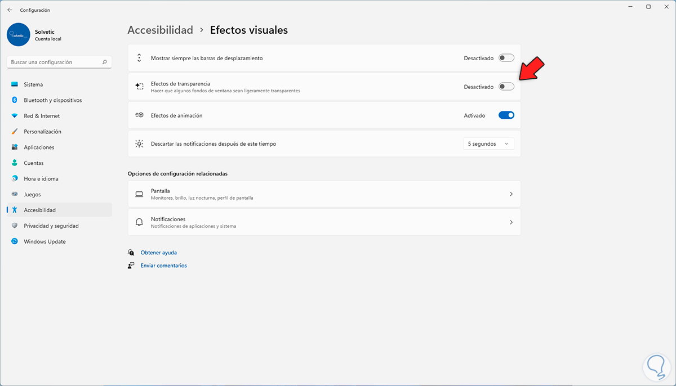Enable the Efectos de transparencia switch
This screenshot has height=386, width=676.
click(506, 87)
